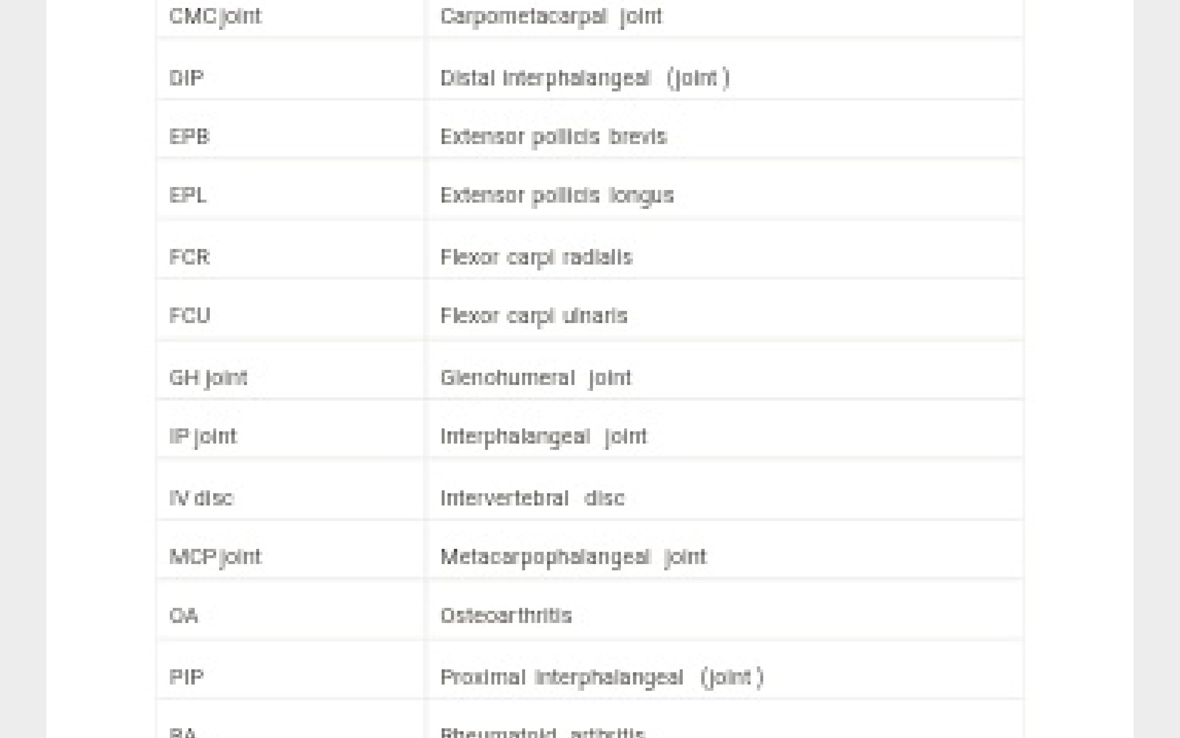Select Extensor pollicis brevis text
Viewport: 1180px width, 738px height.
coord(554,136)
